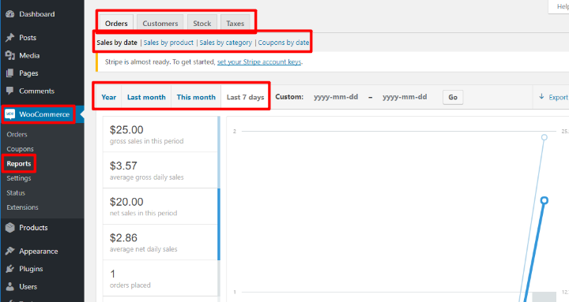Click the Export download arrow icon
569x302 pixels.
tap(541, 97)
